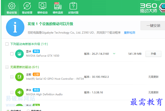Screen dimensions: 165x111
Task: Tick the Intel Serial IO GPIO checkbox
Action: click(12, 77)
